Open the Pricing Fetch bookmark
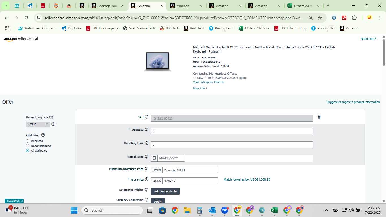This screenshot has height=217, width=386. [x=222, y=28]
